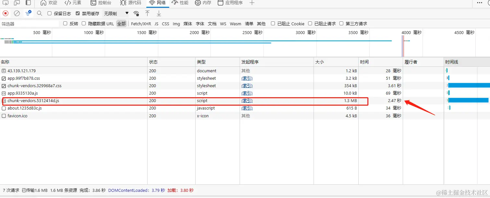The height and width of the screenshot is (198, 490).
Task: Enable 已阻止请求 checkbox
Action: pyautogui.click(x=310, y=24)
